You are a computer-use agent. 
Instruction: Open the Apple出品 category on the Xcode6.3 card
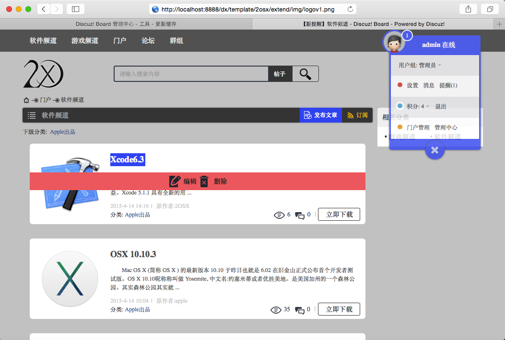coord(138,215)
